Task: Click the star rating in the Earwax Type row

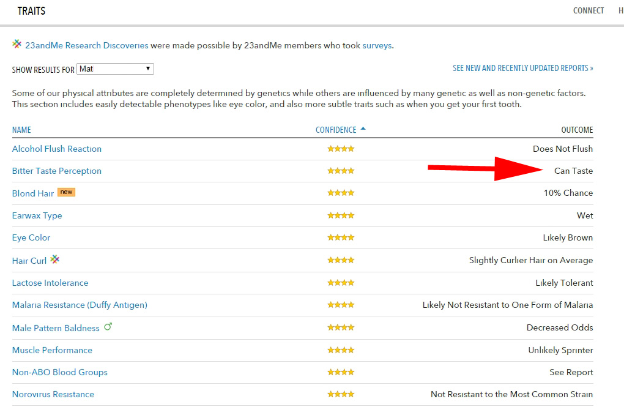Action: 341,215
